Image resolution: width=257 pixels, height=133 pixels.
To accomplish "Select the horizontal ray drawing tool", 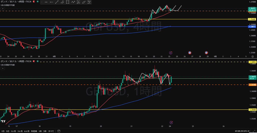I will (x=51, y=2).
